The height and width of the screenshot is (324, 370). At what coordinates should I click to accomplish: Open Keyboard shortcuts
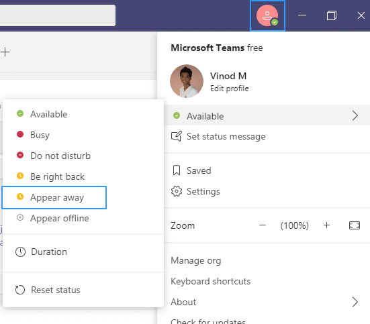pyautogui.click(x=210, y=281)
